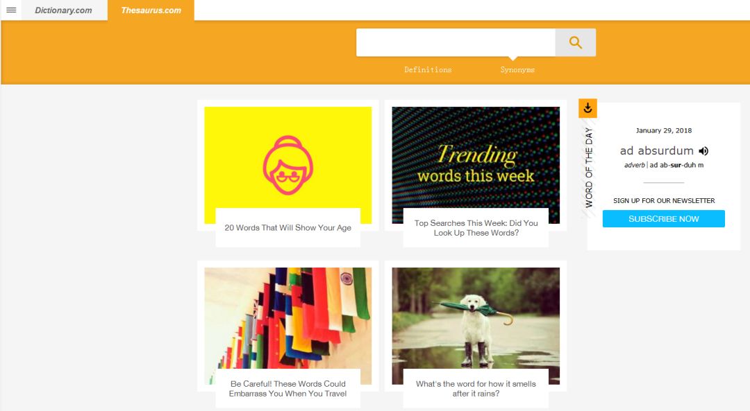The image size is (750, 411).
Task: Click the grandma face icon image
Action: click(288, 165)
